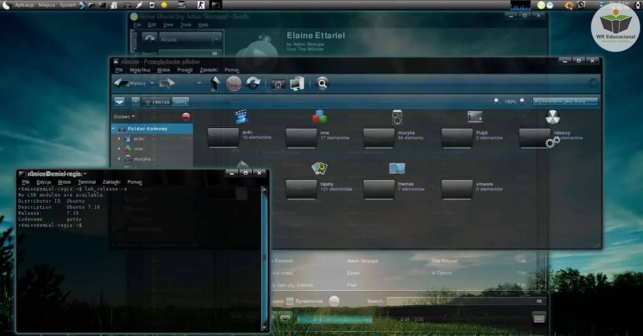Click the magnifier search icon in toolbar
643x336 pixels.
click(x=323, y=83)
